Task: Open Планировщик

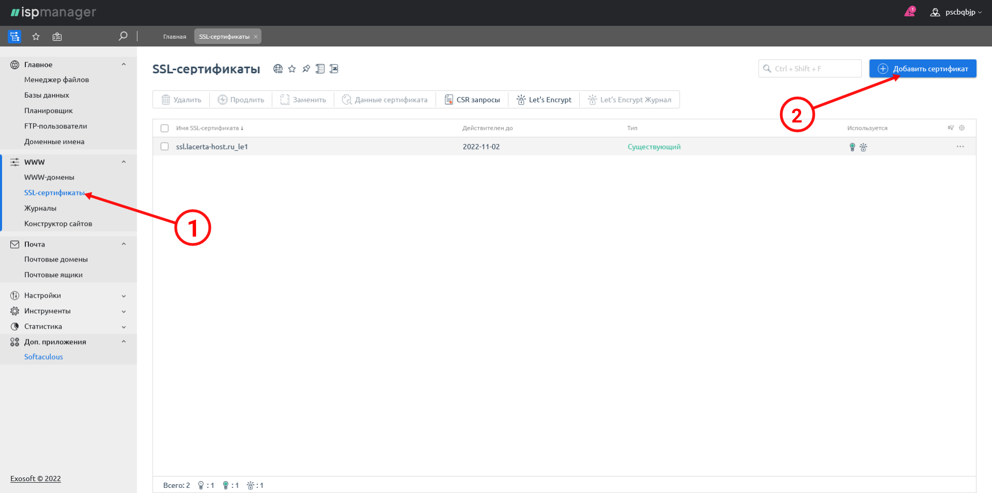Action: [49, 111]
